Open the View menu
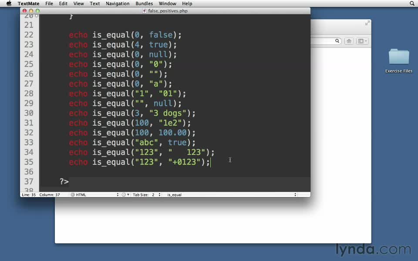The height and width of the screenshot is (261, 418). 79,3
